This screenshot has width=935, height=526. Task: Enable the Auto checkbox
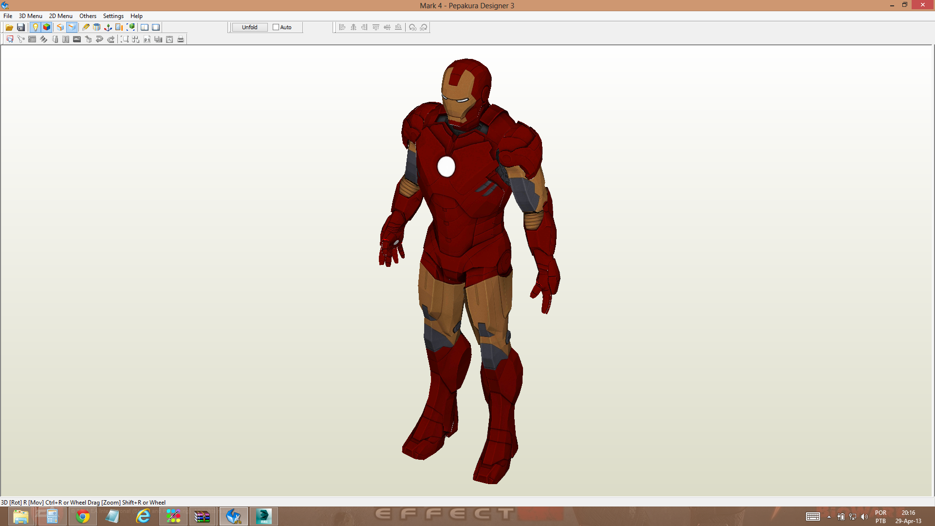tap(276, 27)
